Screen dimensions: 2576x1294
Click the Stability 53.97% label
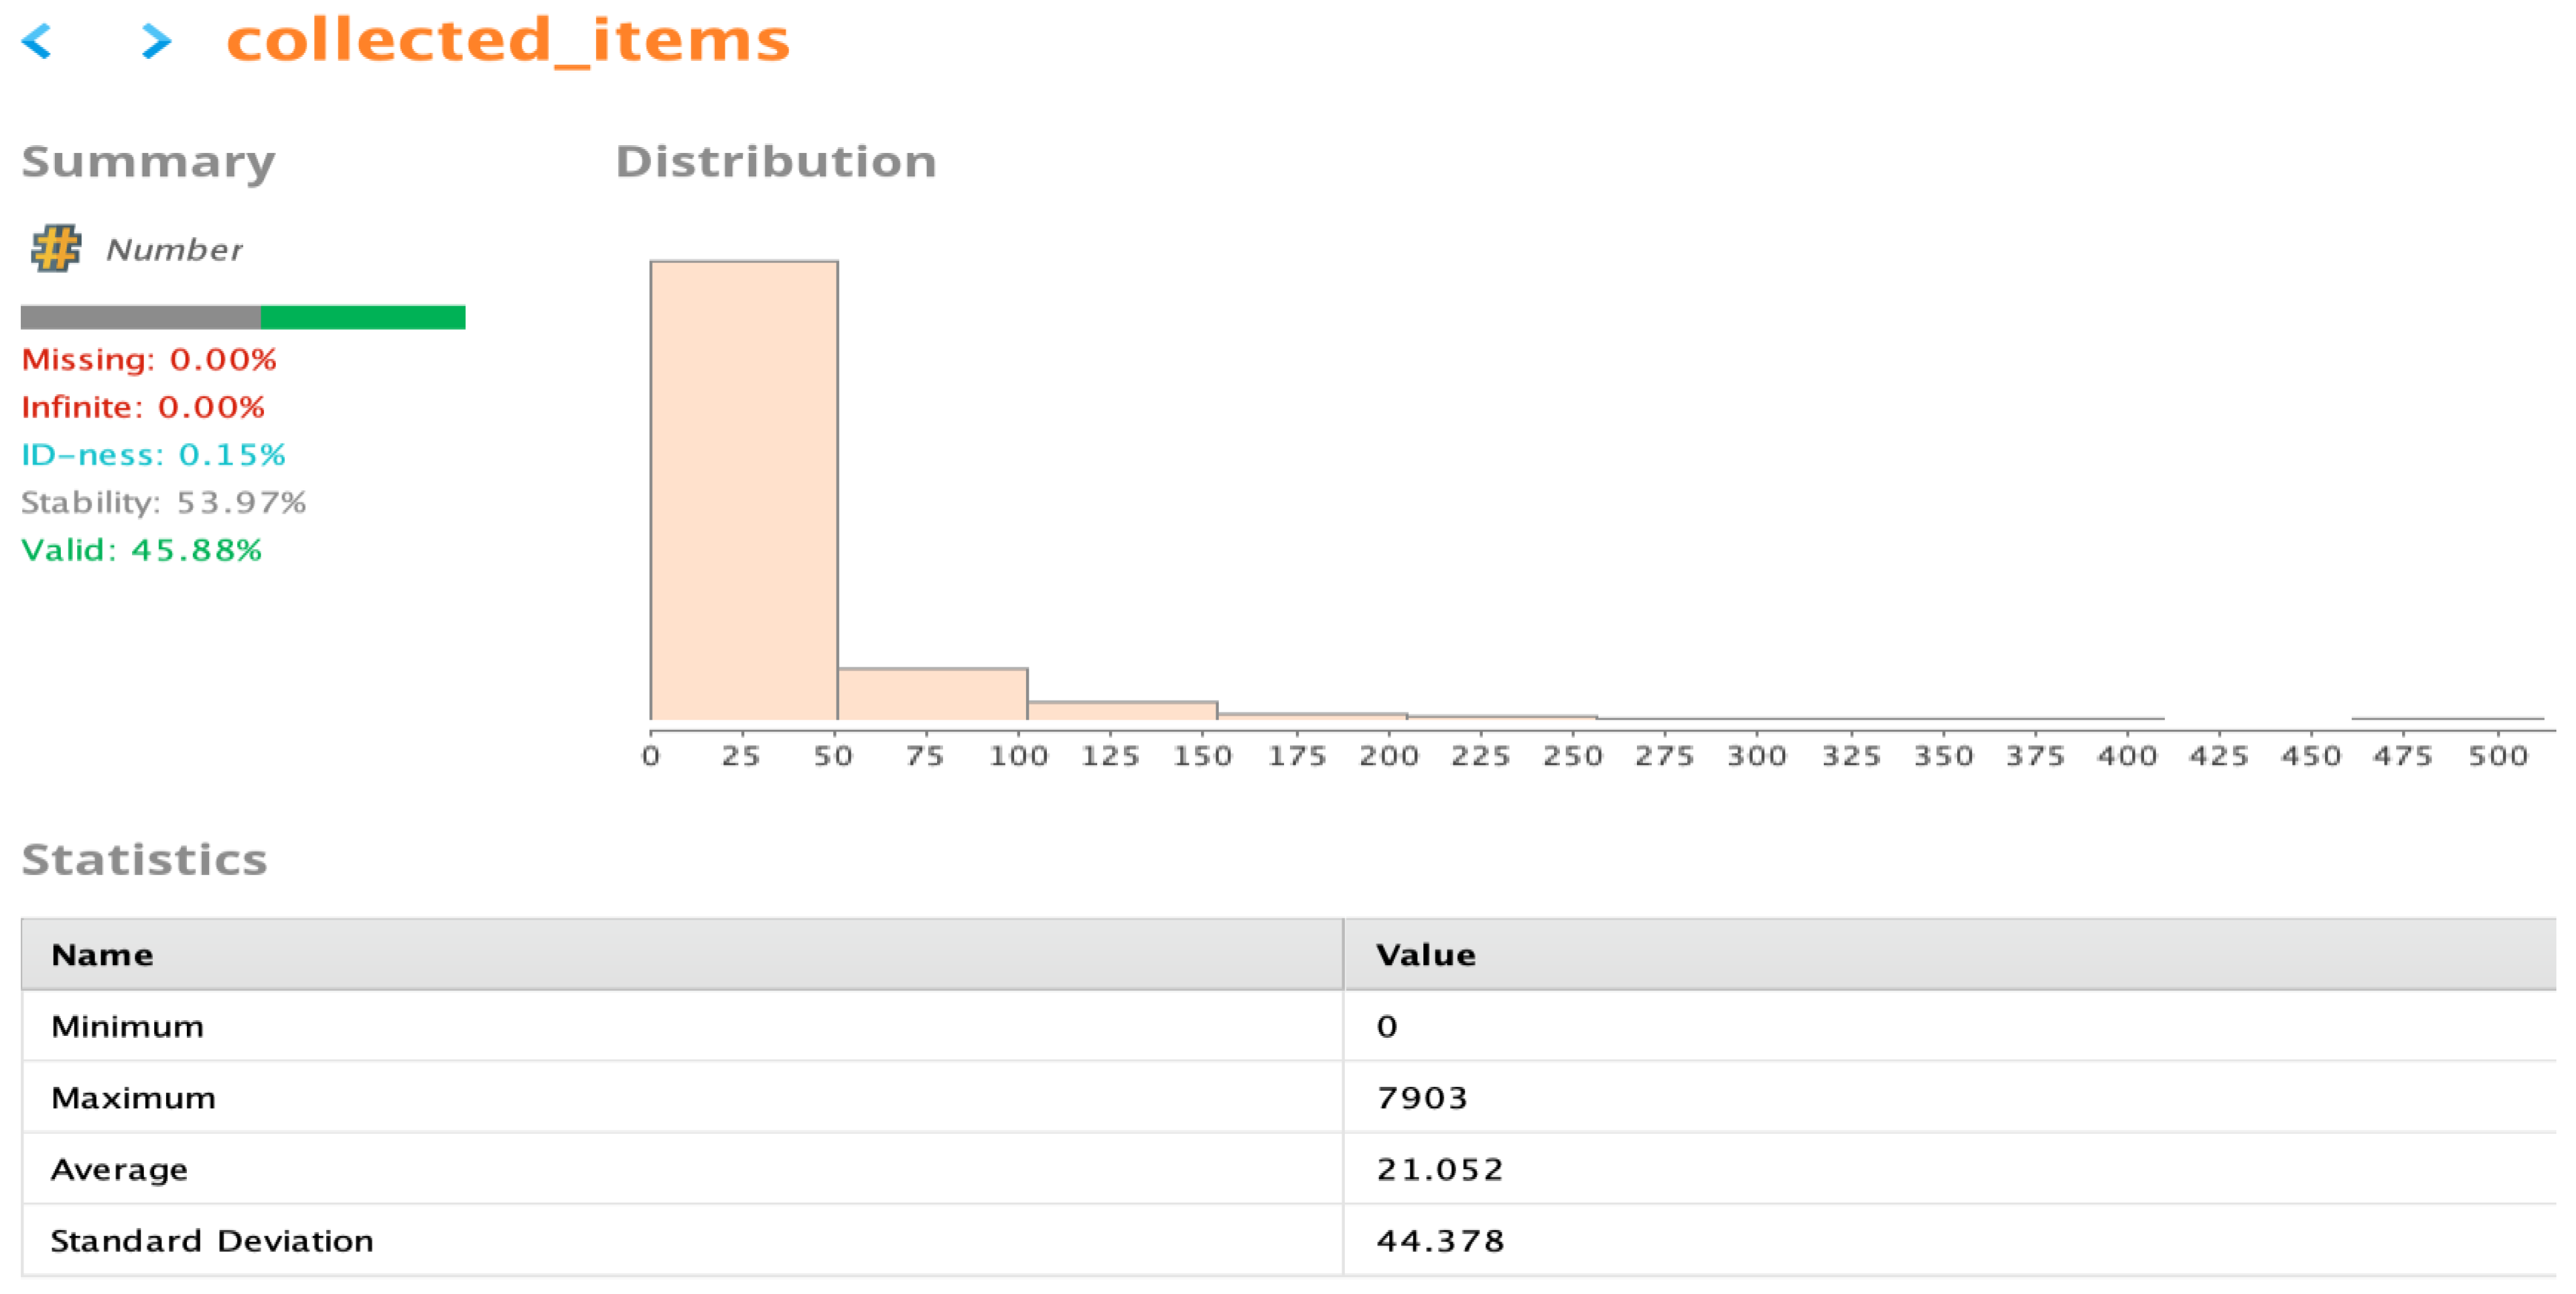tap(164, 502)
